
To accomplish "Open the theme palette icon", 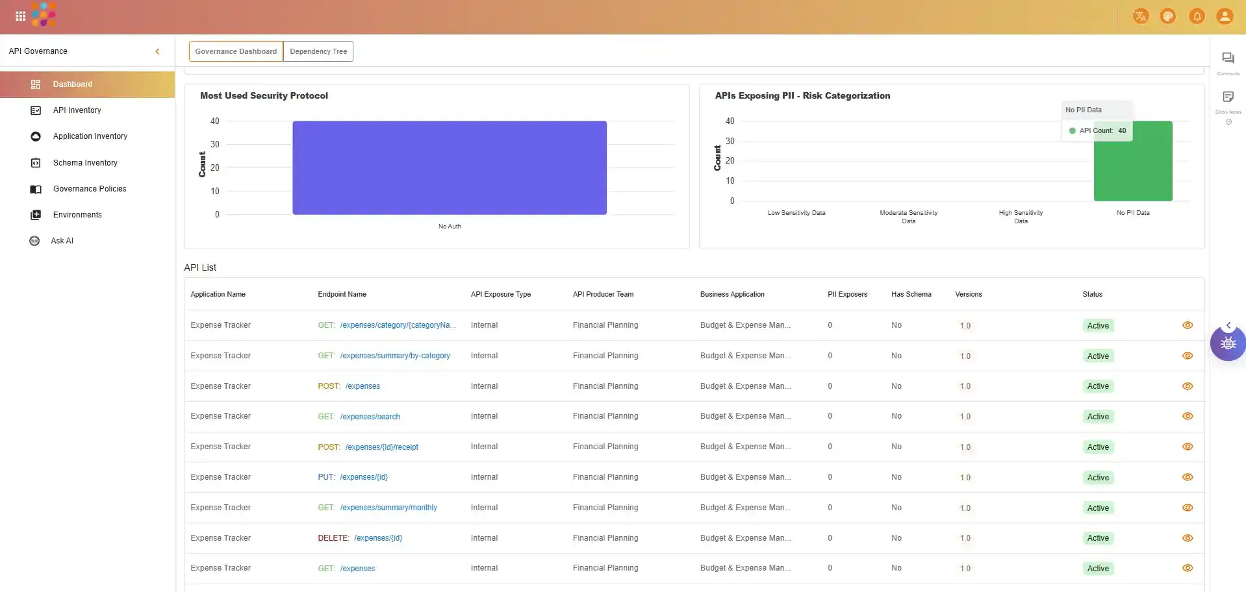I will click(x=1167, y=16).
